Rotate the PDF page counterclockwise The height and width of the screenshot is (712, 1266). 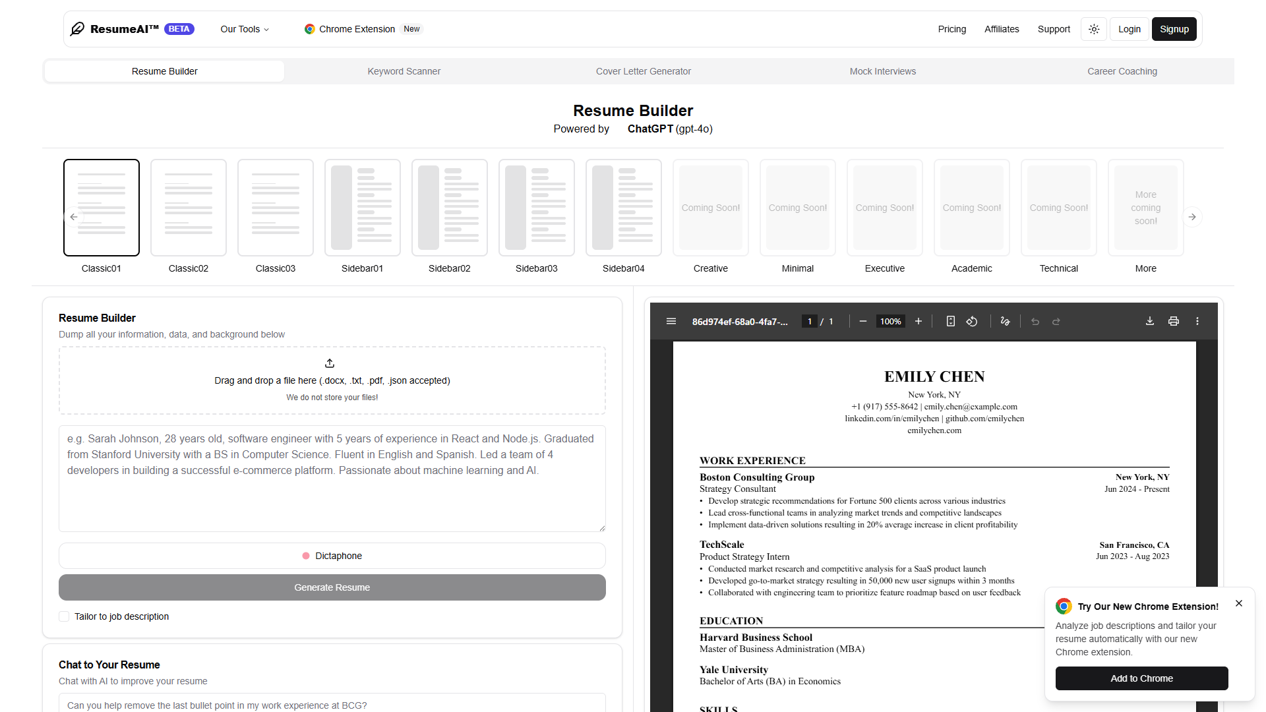(972, 321)
